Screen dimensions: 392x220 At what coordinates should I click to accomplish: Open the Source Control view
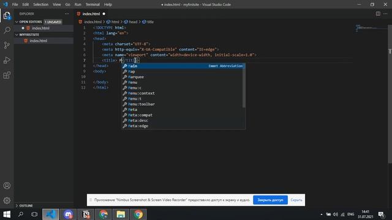pyautogui.click(x=7, y=45)
